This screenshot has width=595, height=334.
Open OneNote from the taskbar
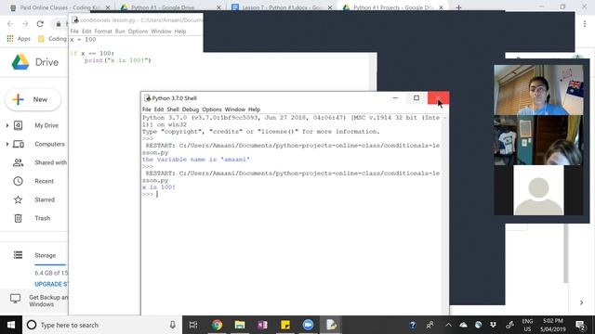(x=262, y=325)
